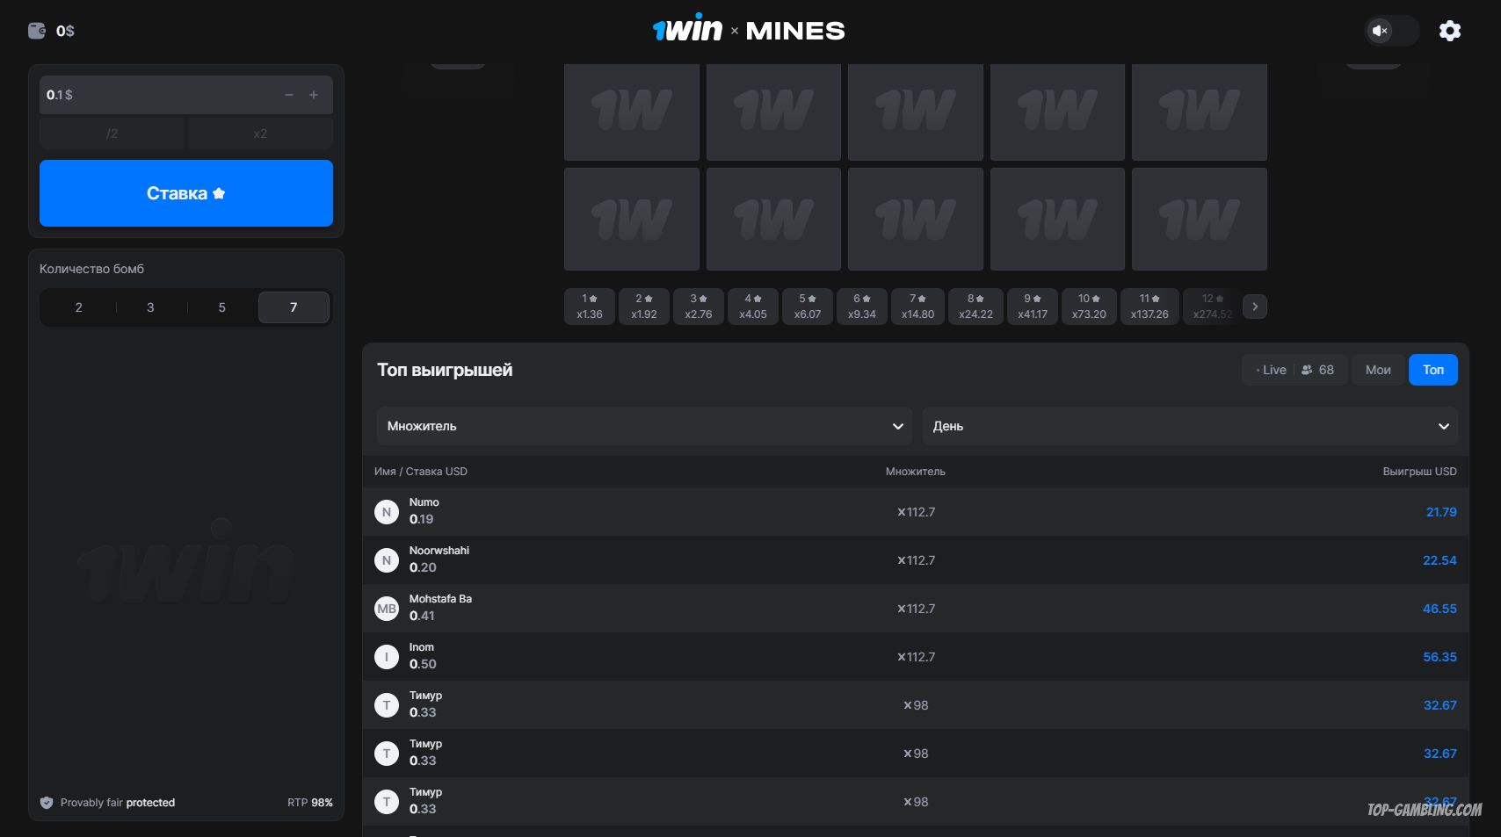
Task: Double the bet with x2 button
Action: (x=260, y=133)
